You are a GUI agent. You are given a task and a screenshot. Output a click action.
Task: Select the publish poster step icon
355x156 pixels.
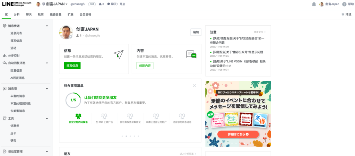point(130,116)
